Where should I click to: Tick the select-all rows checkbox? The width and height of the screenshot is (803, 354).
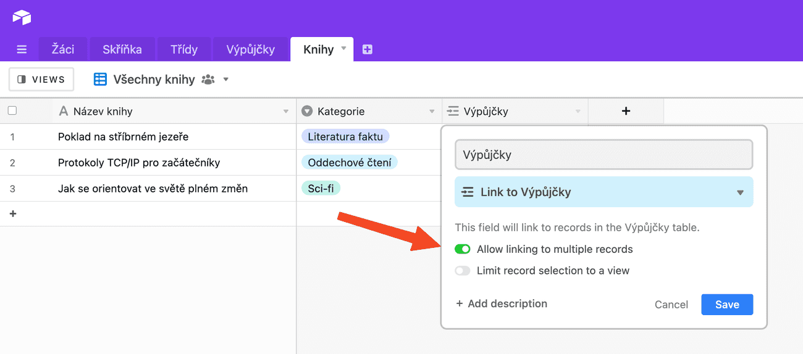12,111
